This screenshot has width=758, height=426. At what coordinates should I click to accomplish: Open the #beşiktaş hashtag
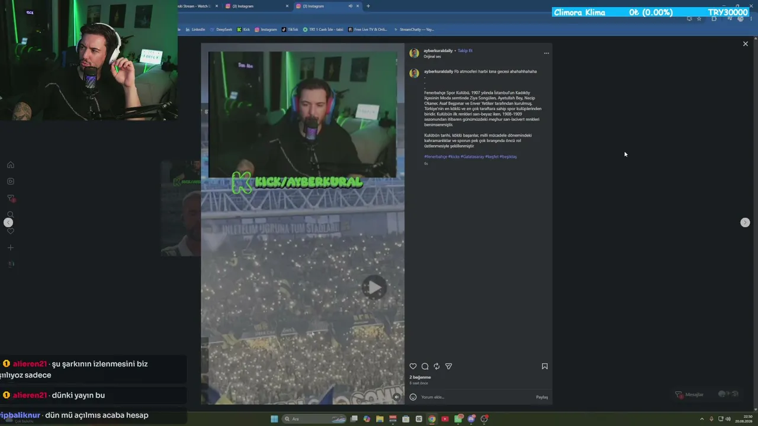click(x=508, y=157)
